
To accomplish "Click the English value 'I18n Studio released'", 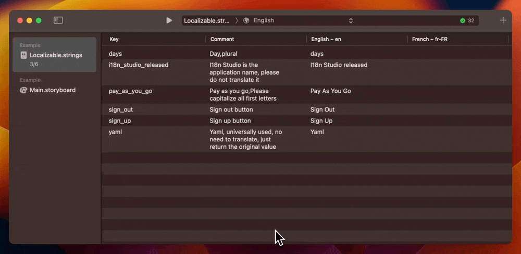I will pyautogui.click(x=339, y=65).
